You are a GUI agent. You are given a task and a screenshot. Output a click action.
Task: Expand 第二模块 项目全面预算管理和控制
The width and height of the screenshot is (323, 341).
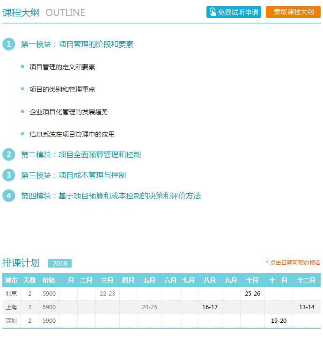click(81, 154)
